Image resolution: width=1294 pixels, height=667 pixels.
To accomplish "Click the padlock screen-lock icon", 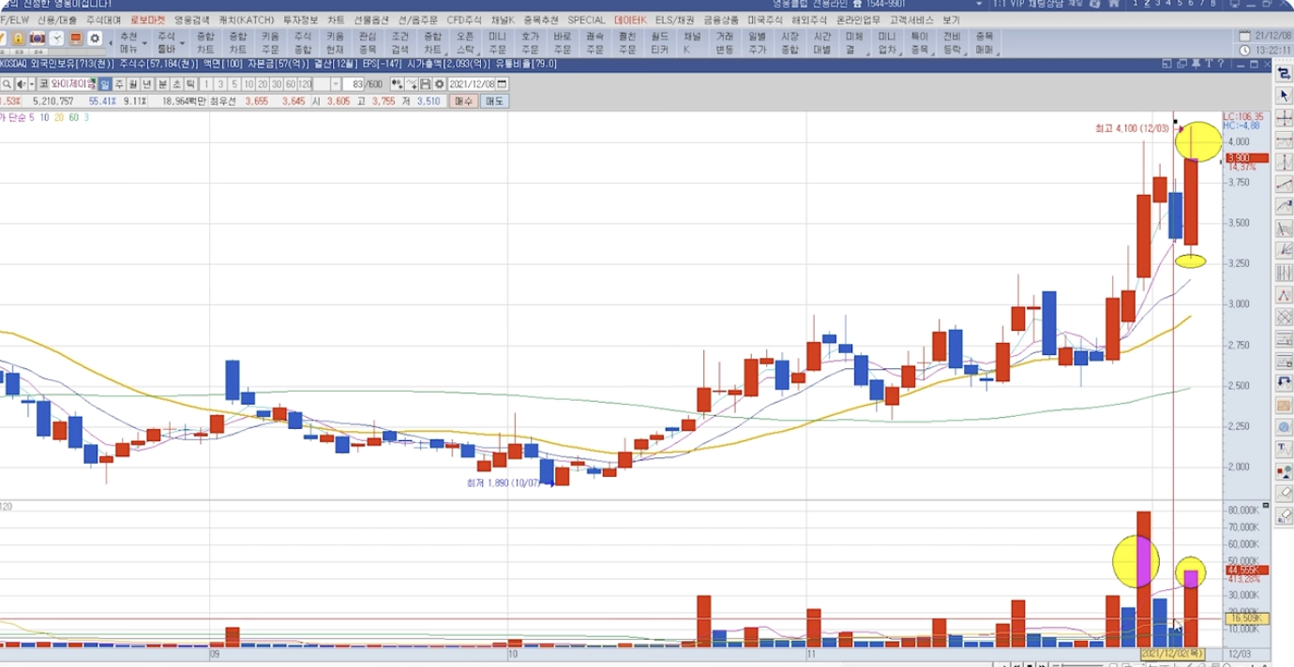I will pos(18,38).
